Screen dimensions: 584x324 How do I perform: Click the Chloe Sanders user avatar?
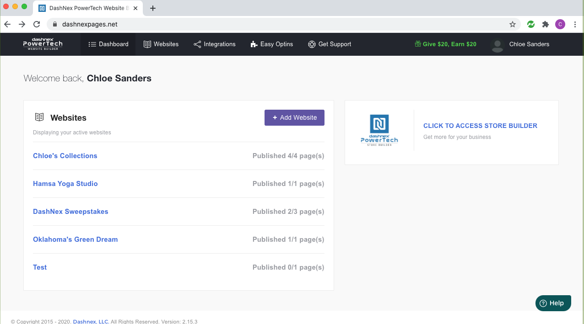click(x=497, y=45)
